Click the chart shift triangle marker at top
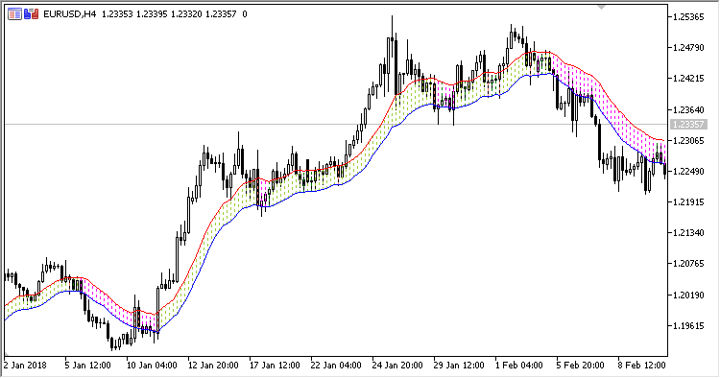This screenshot has height=378, width=720. click(602, 7)
